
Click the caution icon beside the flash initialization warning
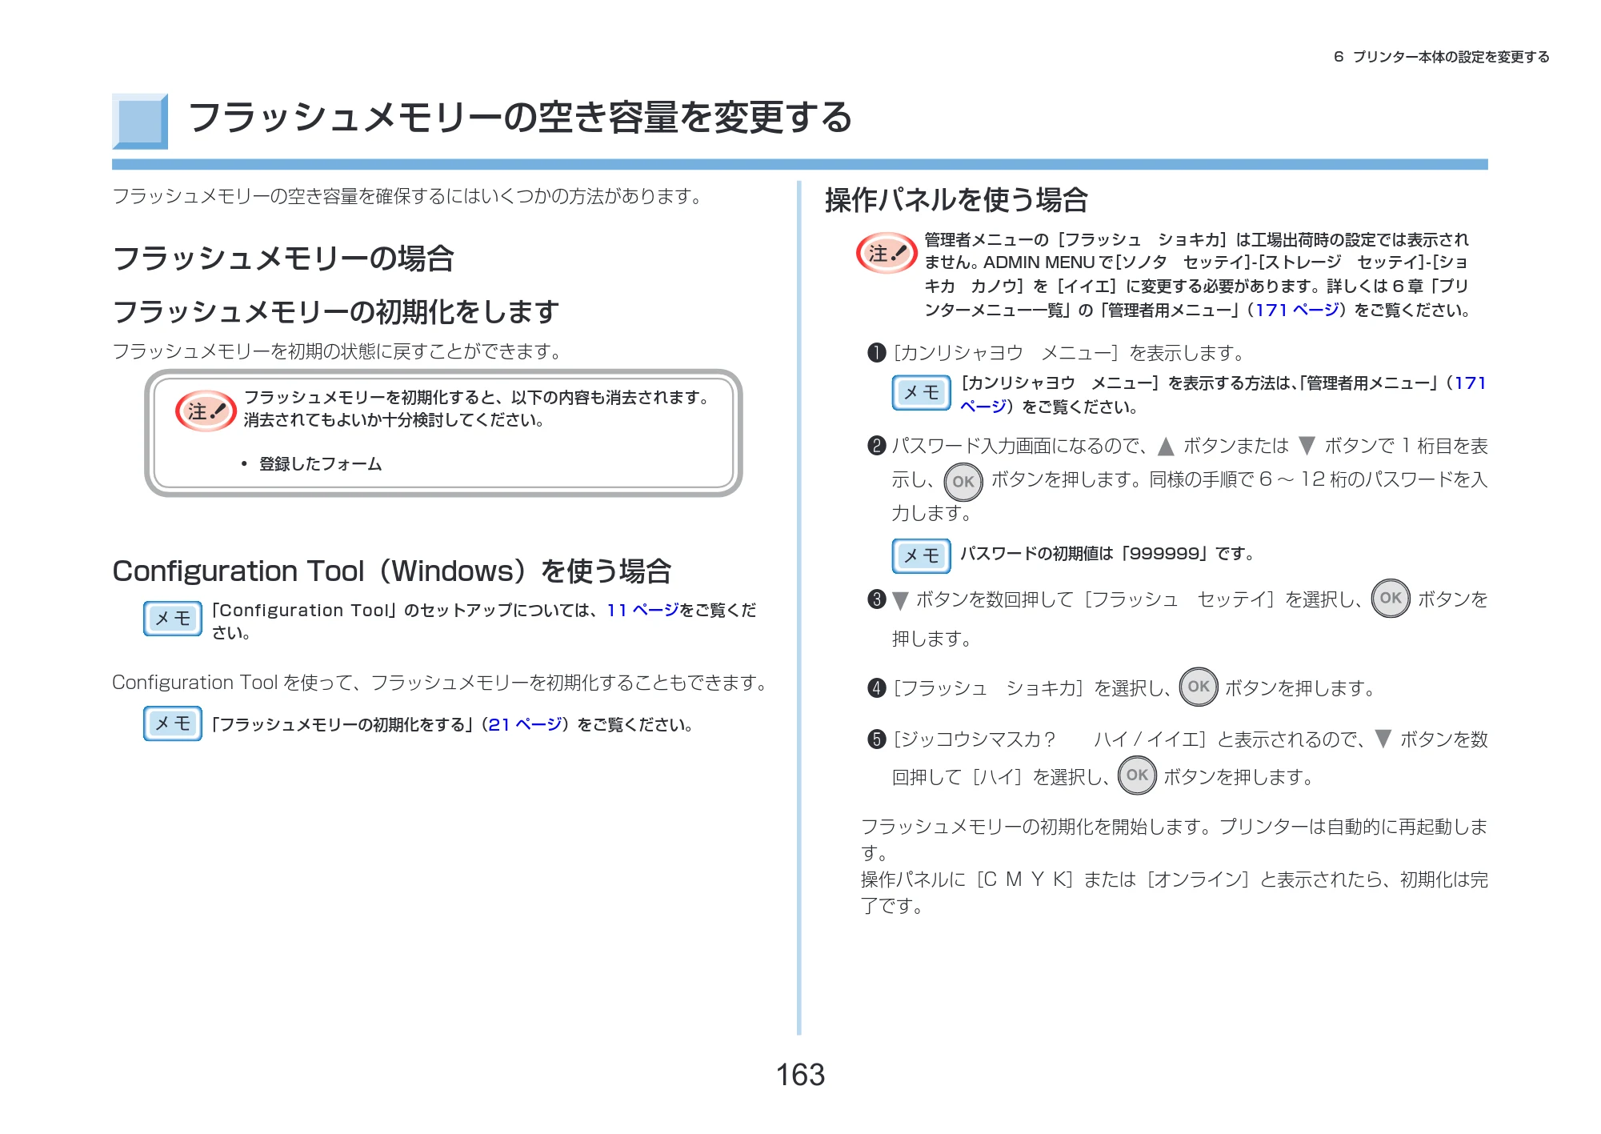click(x=206, y=411)
